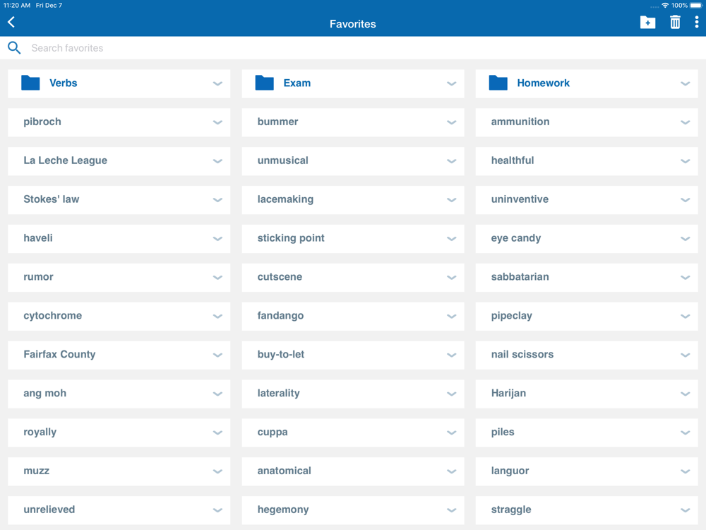Screen dimensions: 706x530
Task: Expand the lacemaking entry chevron
Action: coord(451,200)
